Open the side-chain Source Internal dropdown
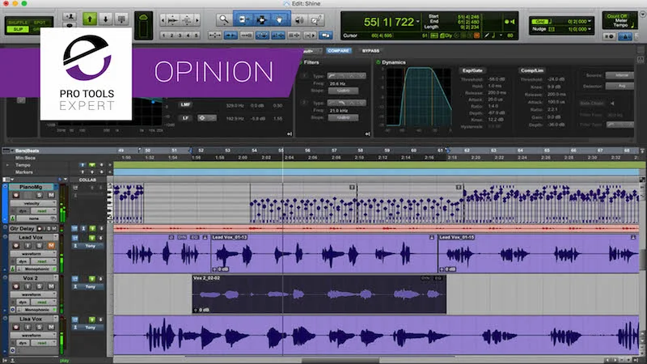The width and height of the screenshot is (647, 364). click(620, 75)
